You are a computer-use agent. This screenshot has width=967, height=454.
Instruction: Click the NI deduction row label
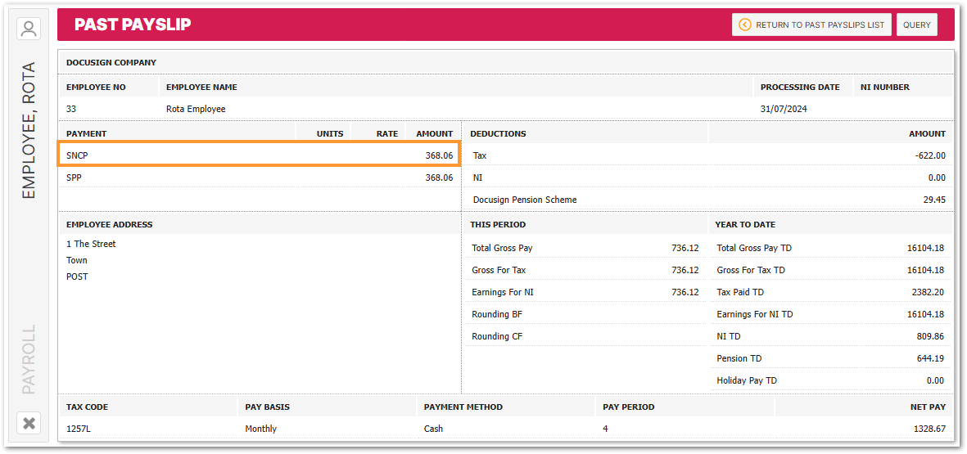(477, 178)
